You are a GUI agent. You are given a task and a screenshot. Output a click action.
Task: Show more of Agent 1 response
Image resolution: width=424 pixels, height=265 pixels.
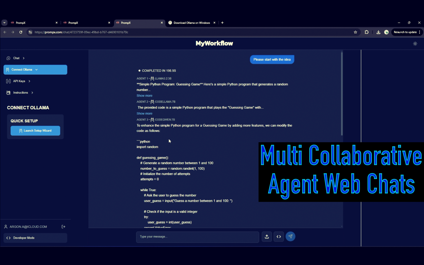(x=145, y=96)
